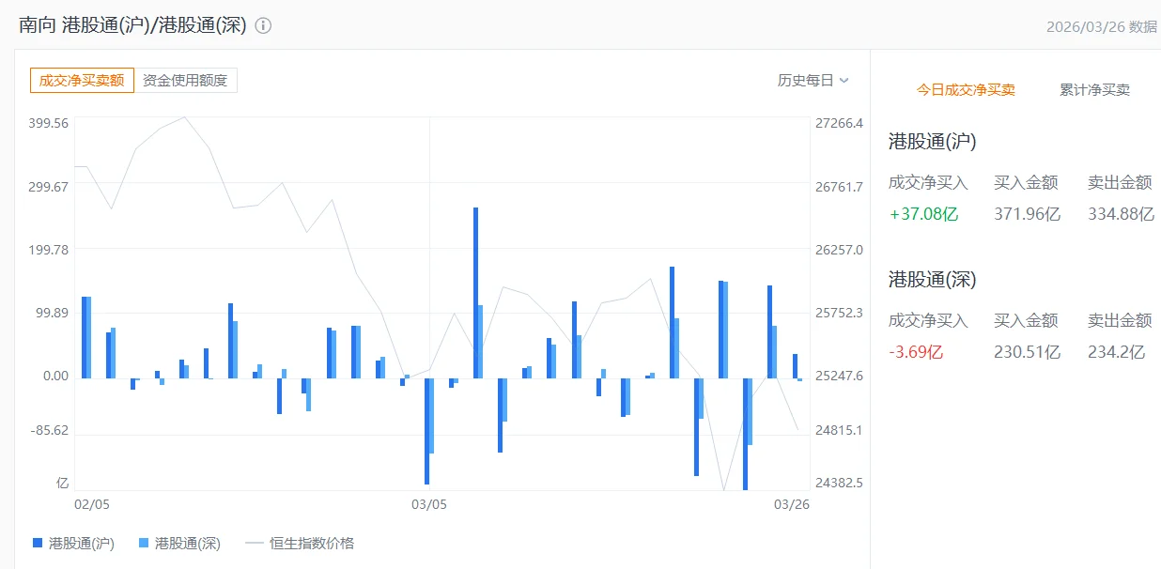Click the +37.08亿 net buy value

point(923,214)
